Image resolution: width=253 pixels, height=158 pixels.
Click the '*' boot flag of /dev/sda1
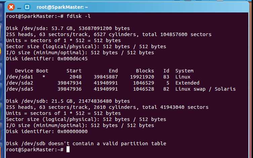click(44, 76)
